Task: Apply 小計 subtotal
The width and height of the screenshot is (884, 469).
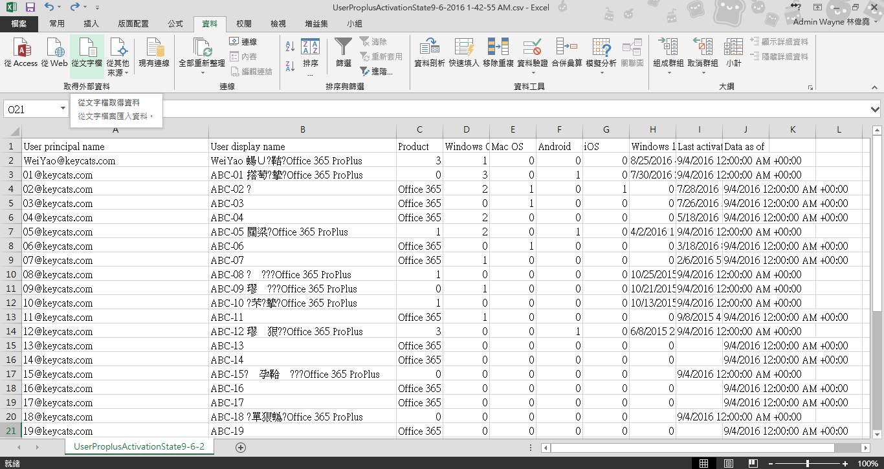Action: [x=733, y=53]
